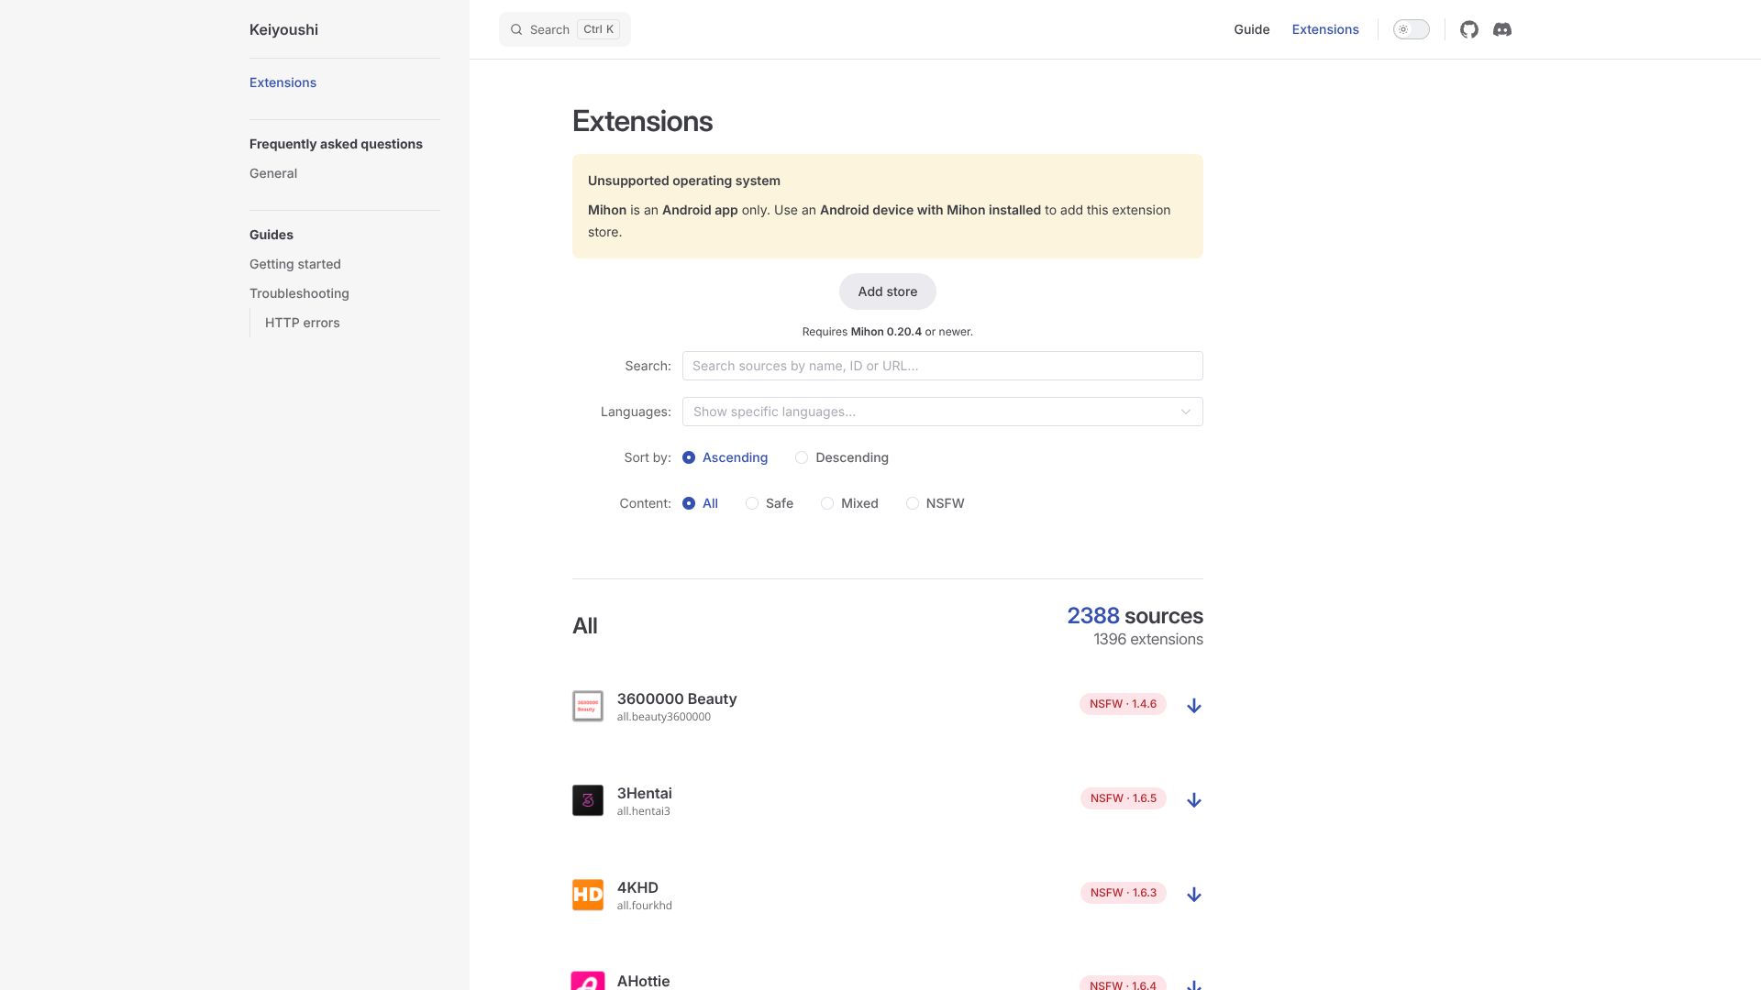Click the Unsupported operating system heading
The image size is (1761, 990).
(x=684, y=181)
